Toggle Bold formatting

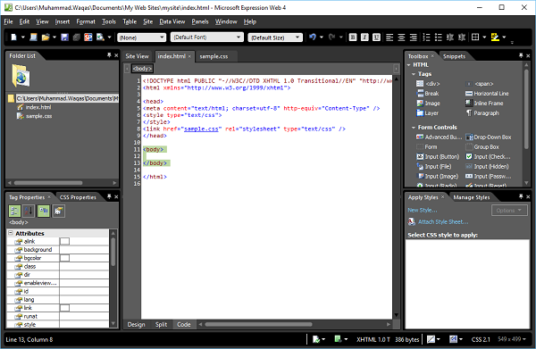pos(353,37)
